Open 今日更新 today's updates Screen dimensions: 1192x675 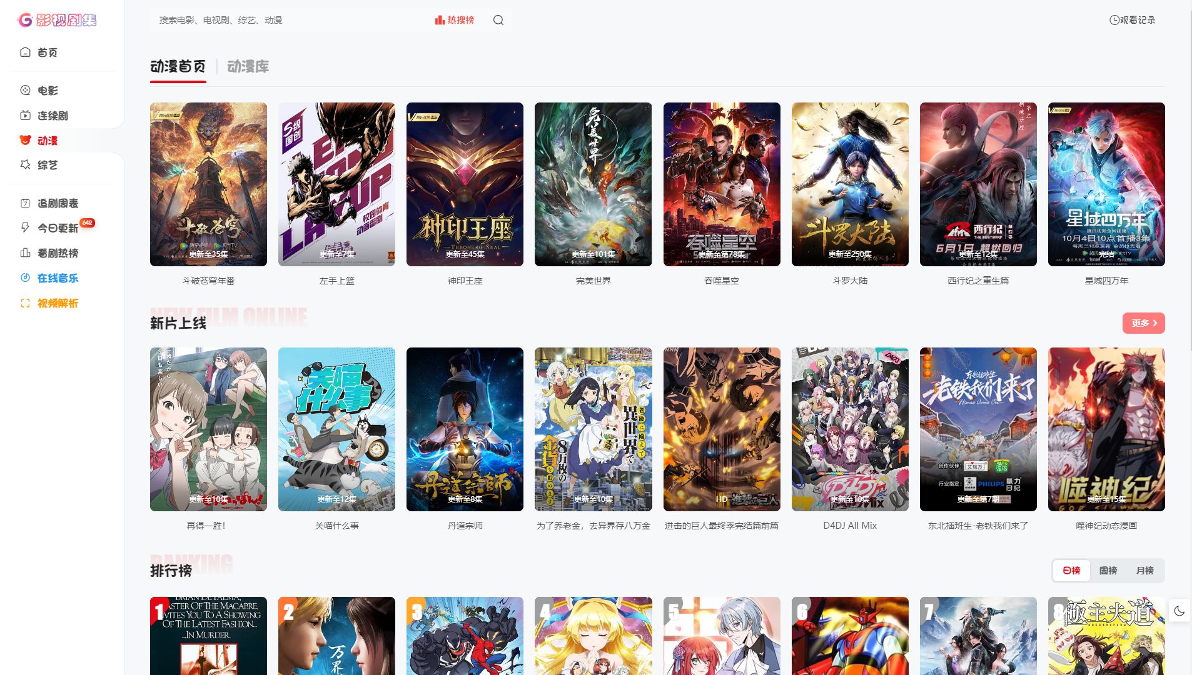click(x=49, y=228)
